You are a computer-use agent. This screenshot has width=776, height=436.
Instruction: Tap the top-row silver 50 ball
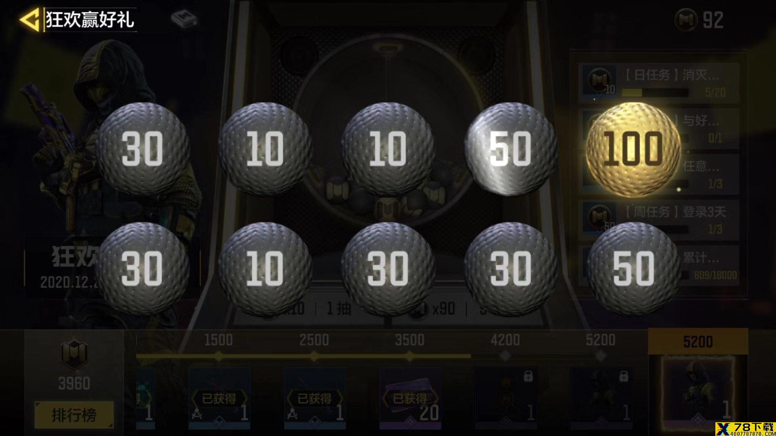point(510,149)
